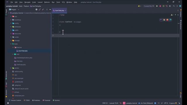Open the Refactor menu
187x105 pixels.
click(x=47, y=2)
